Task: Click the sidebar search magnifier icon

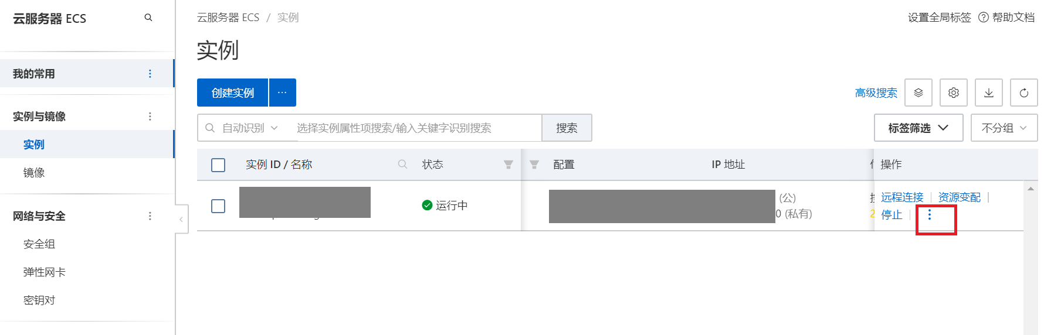Action: 148,18
